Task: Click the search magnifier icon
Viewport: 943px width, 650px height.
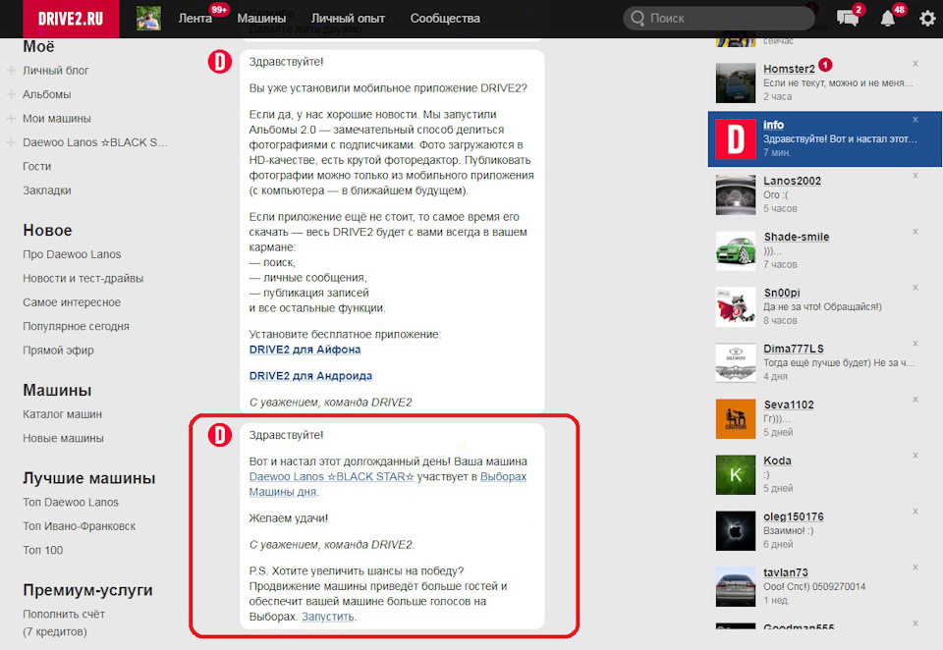Action: 638,19
